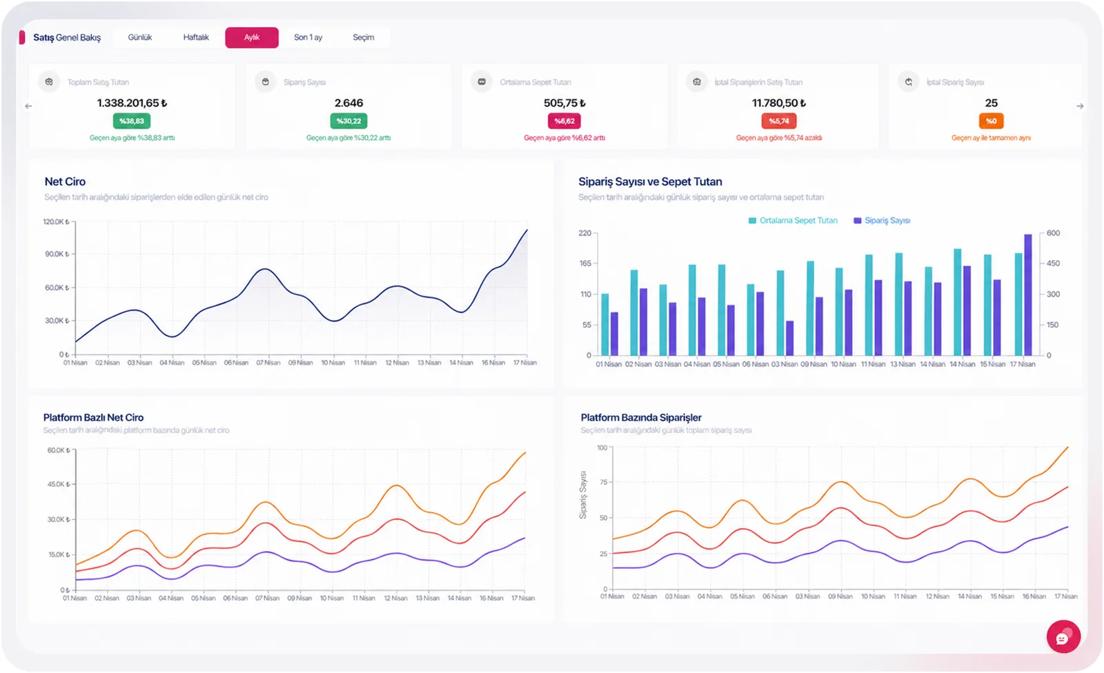Toggle Ortalama Sepet Tutarı legend series

pyautogui.click(x=793, y=221)
